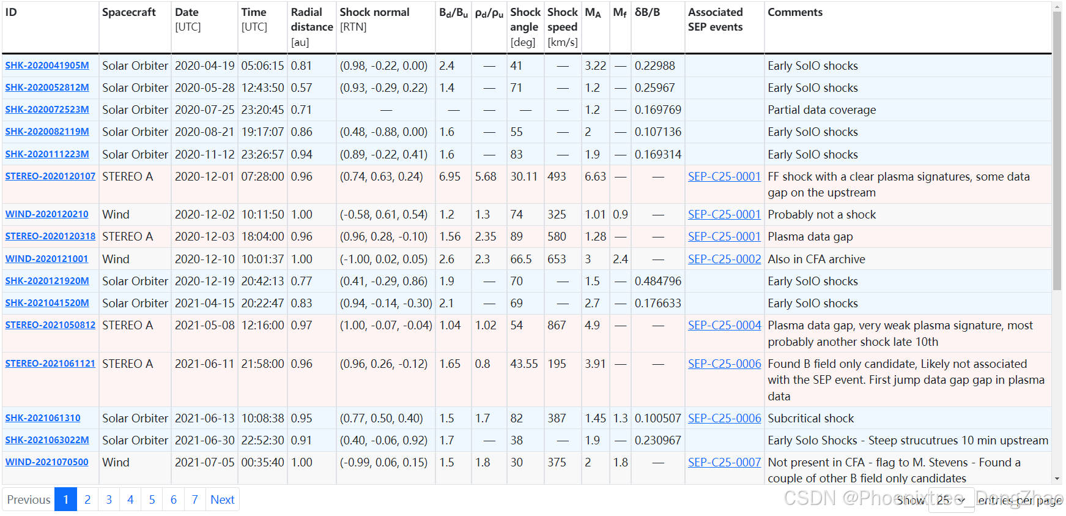The height and width of the screenshot is (516, 1066).
Task: Open shock entry WIND-2020121001
Action: 46,259
